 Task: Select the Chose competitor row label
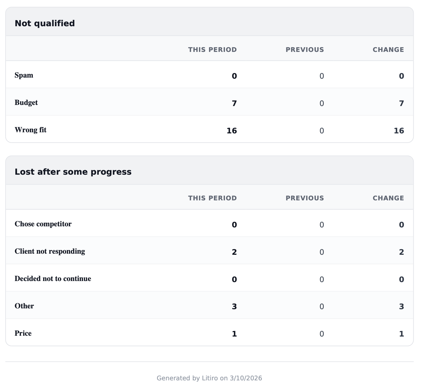click(x=43, y=224)
